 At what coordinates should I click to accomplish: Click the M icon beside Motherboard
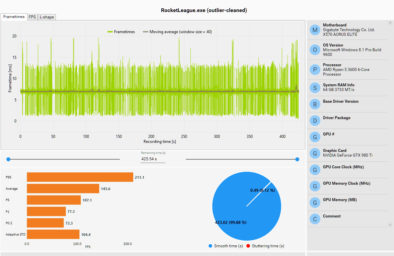pos(315,30)
